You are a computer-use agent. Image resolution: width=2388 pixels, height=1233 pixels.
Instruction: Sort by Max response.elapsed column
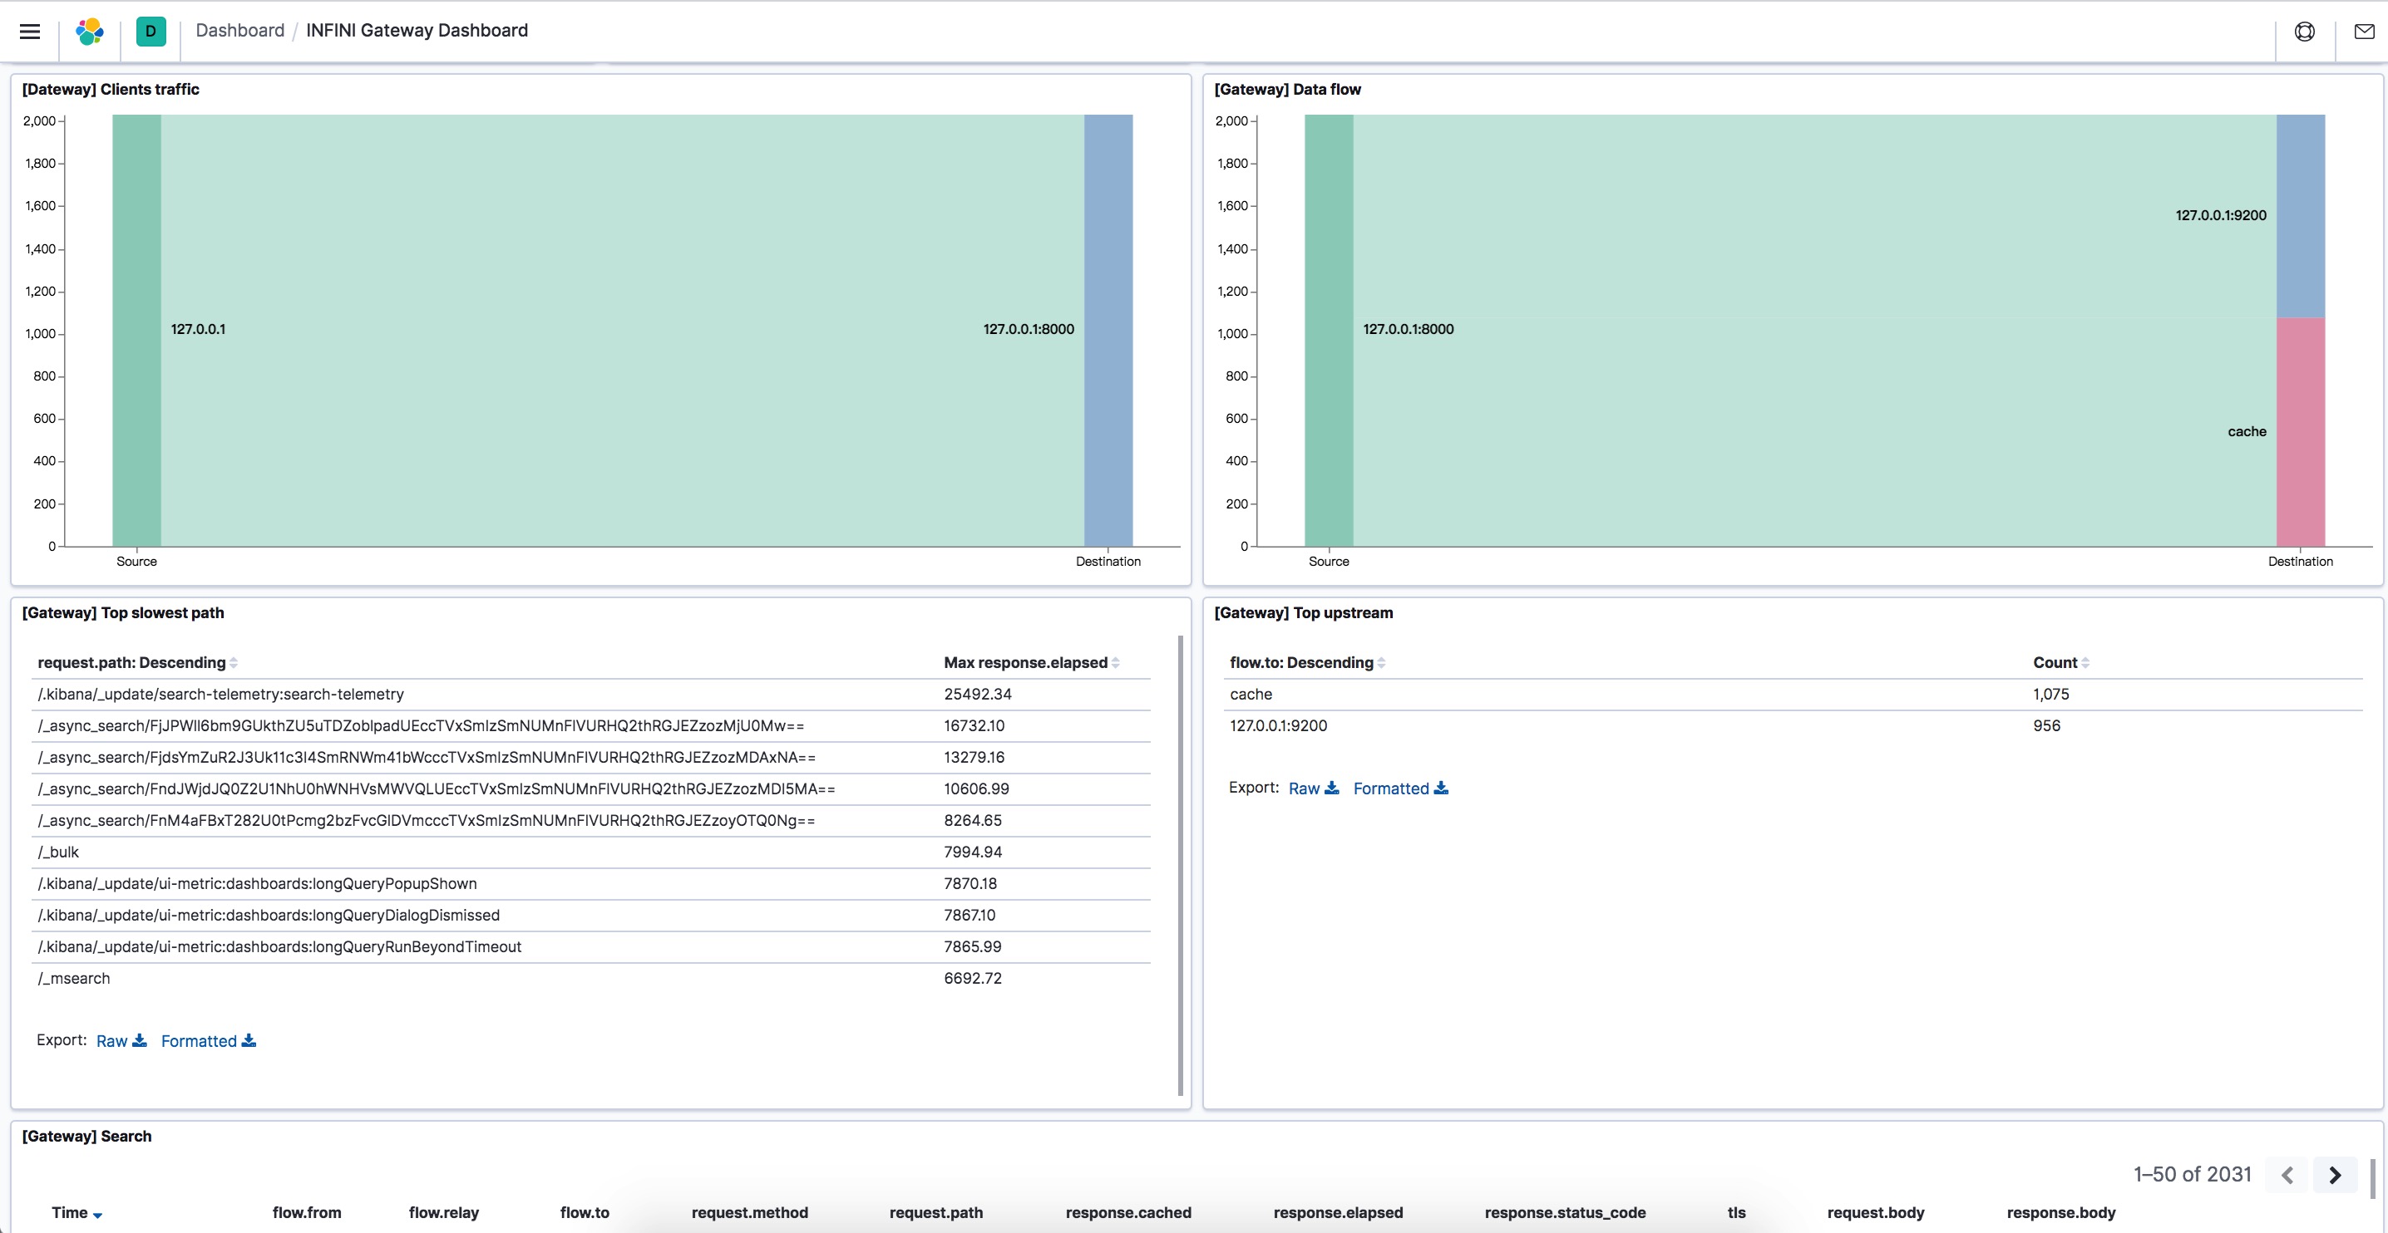pyautogui.click(x=1031, y=662)
